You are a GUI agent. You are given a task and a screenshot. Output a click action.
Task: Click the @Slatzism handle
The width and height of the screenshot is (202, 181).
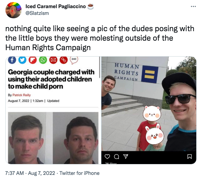pos(37,13)
